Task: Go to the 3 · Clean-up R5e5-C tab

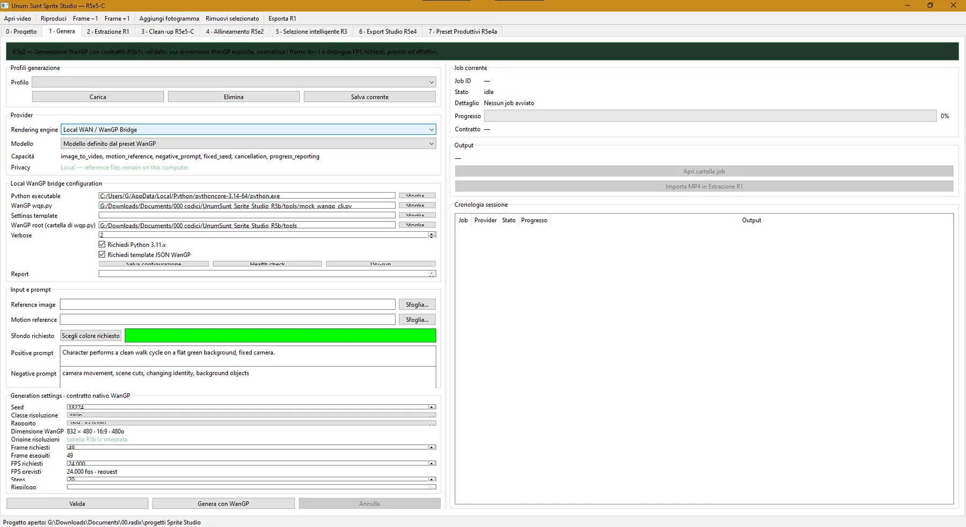Action: click(167, 32)
